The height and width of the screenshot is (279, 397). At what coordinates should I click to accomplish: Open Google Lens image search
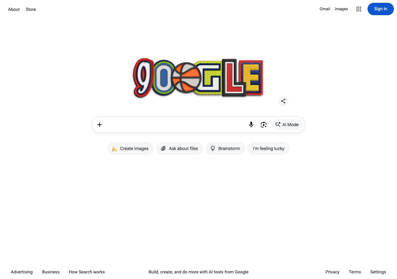coord(264,125)
